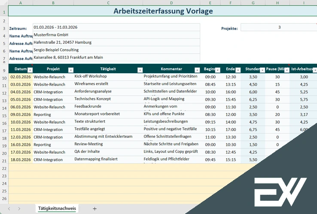Click the previous sheet navigation arrow
The height and width of the screenshot is (214, 317).
coord(8,208)
